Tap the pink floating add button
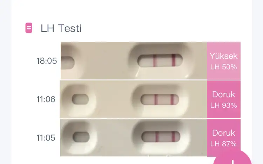The image size is (263, 164). (x=232, y=159)
